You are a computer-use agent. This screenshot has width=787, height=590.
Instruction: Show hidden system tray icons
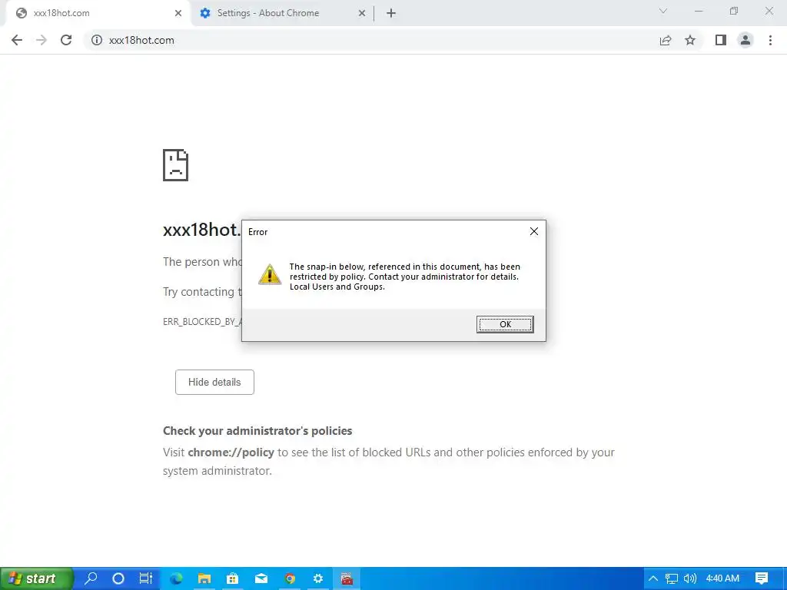point(653,578)
